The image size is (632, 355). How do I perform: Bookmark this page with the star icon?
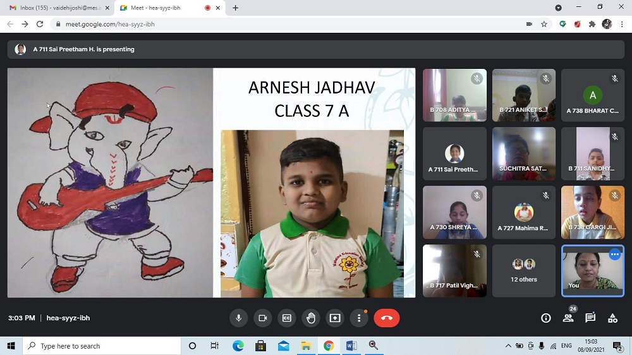point(544,24)
